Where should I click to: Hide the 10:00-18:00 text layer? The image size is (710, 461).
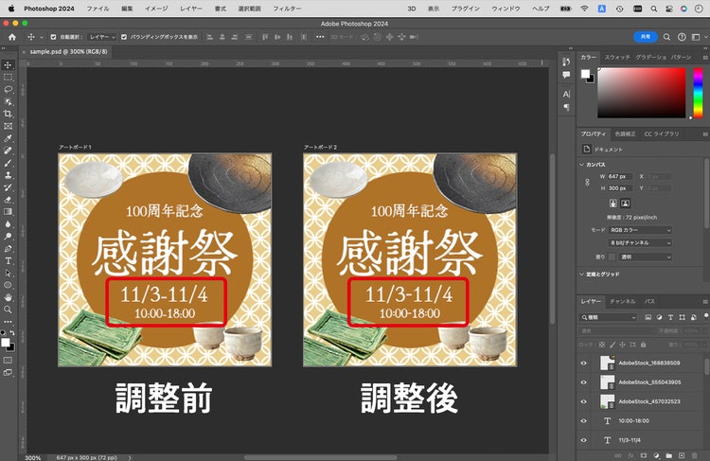click(584, 420)
